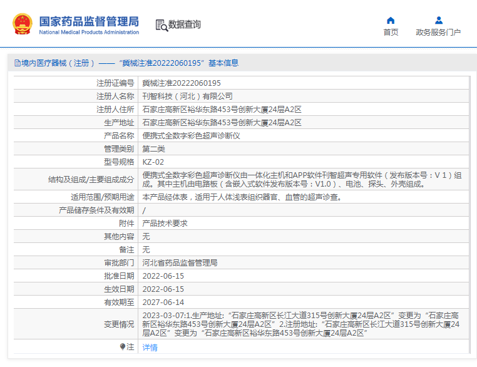The image size is (477, 367).
Task: Click the home house icon
Action: (391, 20)
